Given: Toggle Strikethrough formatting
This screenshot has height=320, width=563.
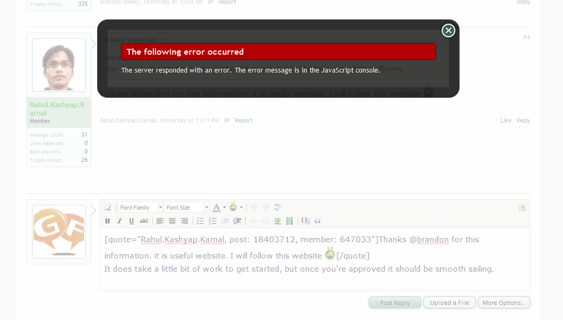Looking at the screenshot, I should click(144, 221).
